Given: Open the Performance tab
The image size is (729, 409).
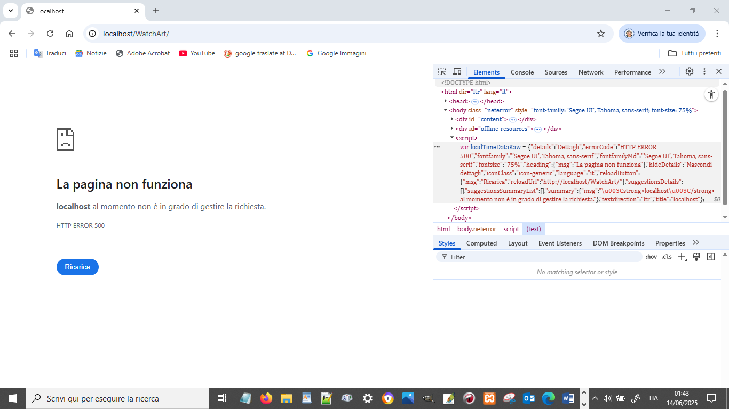Looking at the screenshot, I should (632, 72).
